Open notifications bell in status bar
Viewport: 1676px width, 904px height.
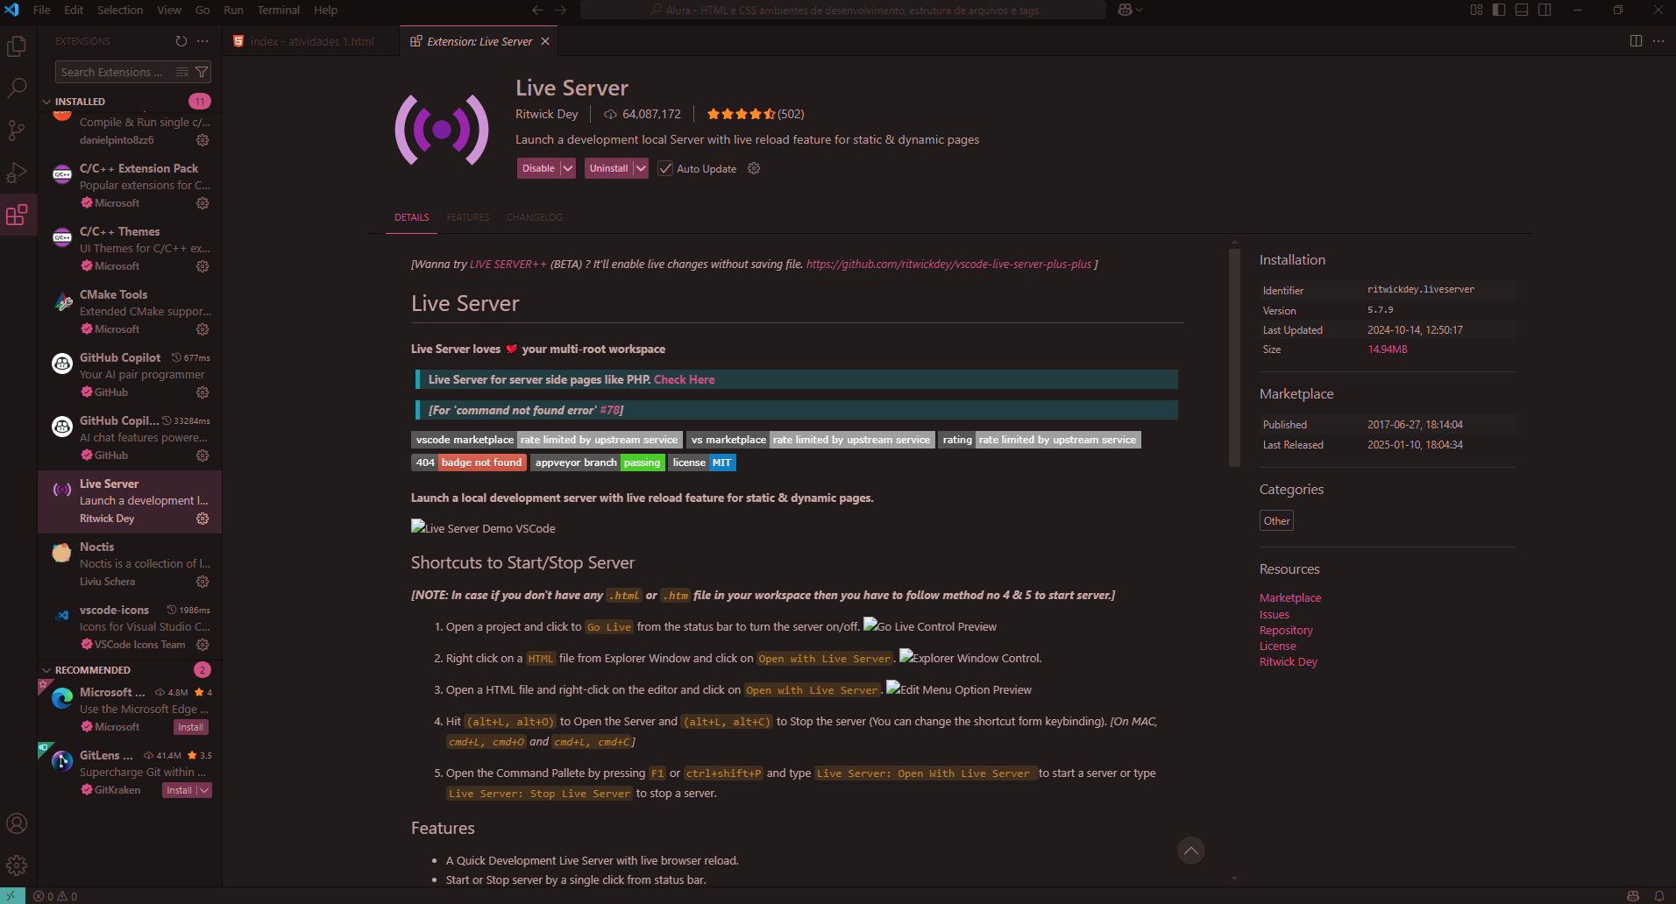point(1659,896)
